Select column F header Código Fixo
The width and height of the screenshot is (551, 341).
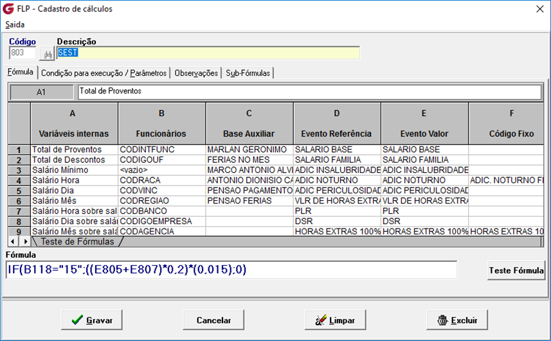tap(506, 123)
